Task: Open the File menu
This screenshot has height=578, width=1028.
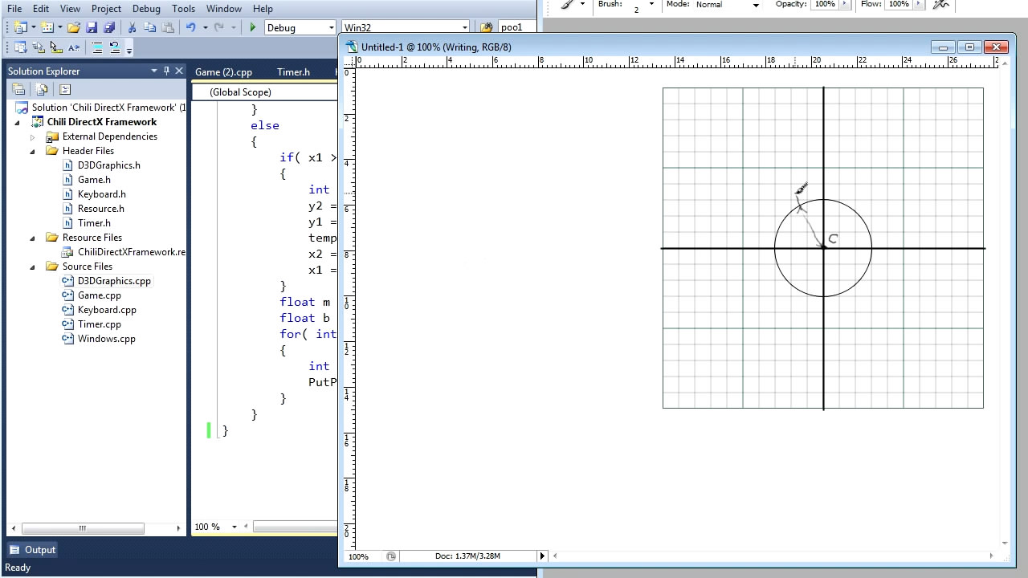Action: pos(14,8)
